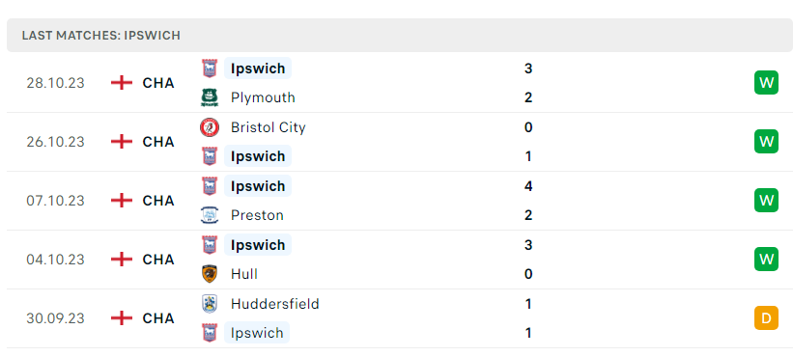Click the score 4 in Ipswich-Preston match

[x=528, y=186]
